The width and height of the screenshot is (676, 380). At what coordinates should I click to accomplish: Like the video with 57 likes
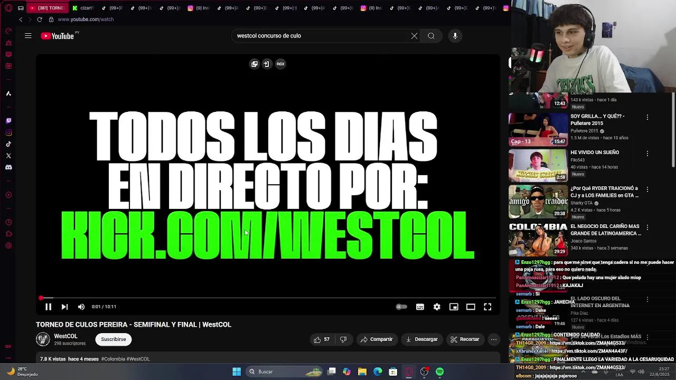point(322,339)
